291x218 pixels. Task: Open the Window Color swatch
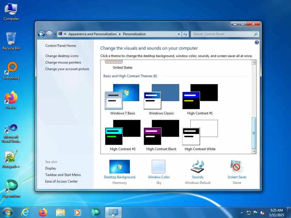[159, 166]
